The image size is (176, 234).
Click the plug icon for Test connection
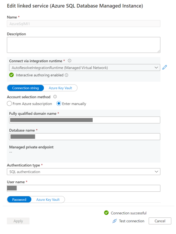[x=115, y=221]
